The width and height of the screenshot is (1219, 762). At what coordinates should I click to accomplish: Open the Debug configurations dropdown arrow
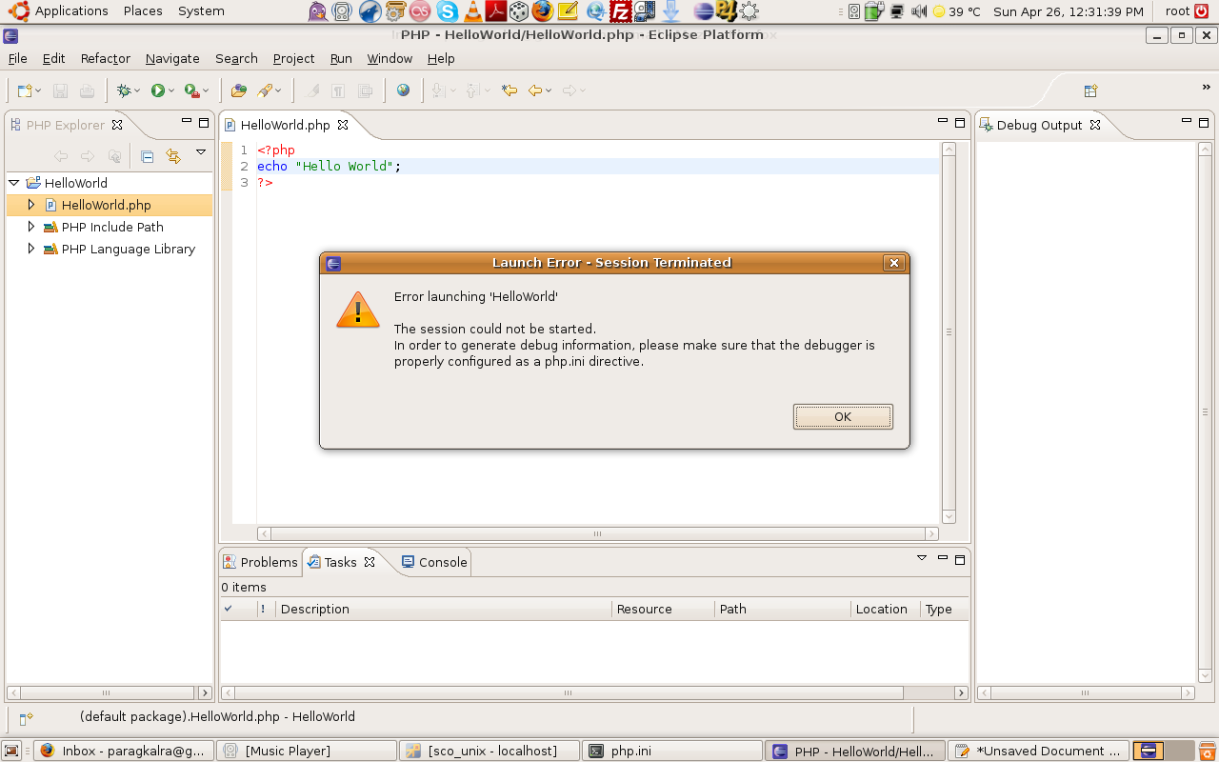137,91
